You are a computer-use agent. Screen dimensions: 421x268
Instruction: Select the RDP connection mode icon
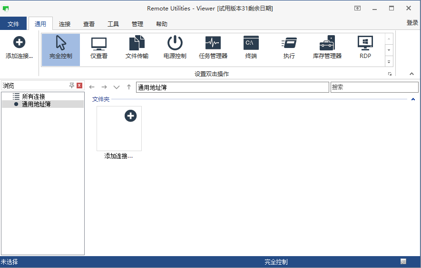click(365, 43)
